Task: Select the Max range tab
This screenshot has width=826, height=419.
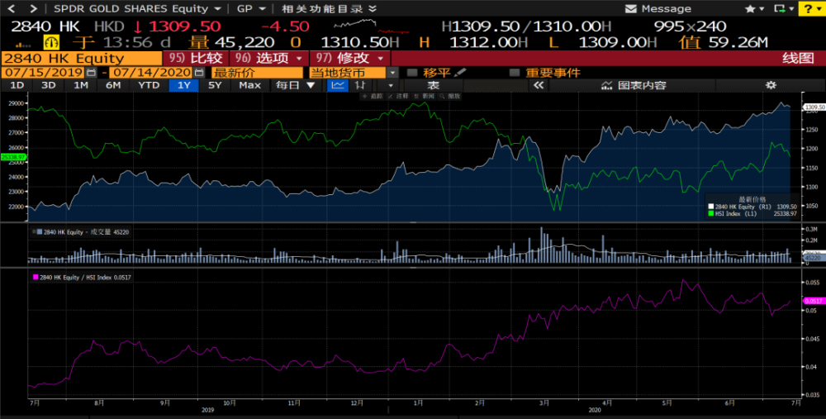Action: tap(249, 85)
